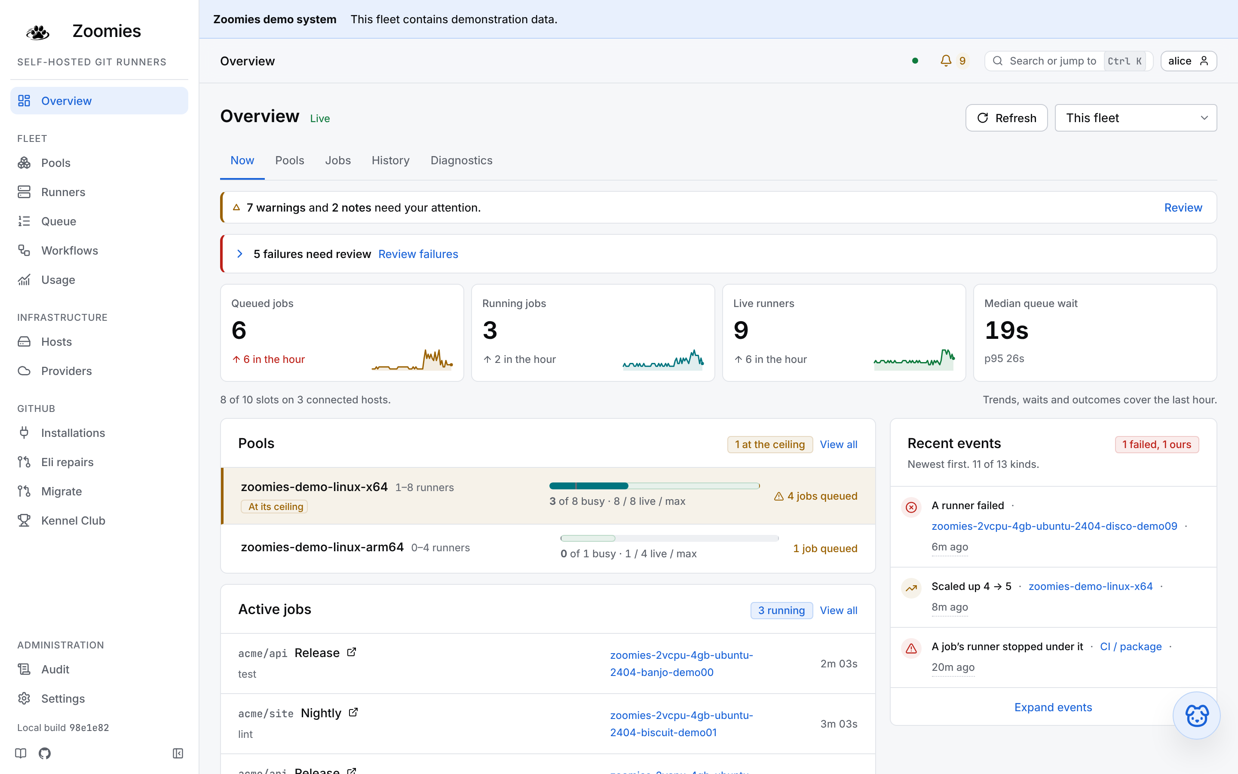Image resolution: width=1238 pixels, height=774 pixels.
Task: Open the GitHub icon in sidebar footer
Action: [x=45, y=753]
